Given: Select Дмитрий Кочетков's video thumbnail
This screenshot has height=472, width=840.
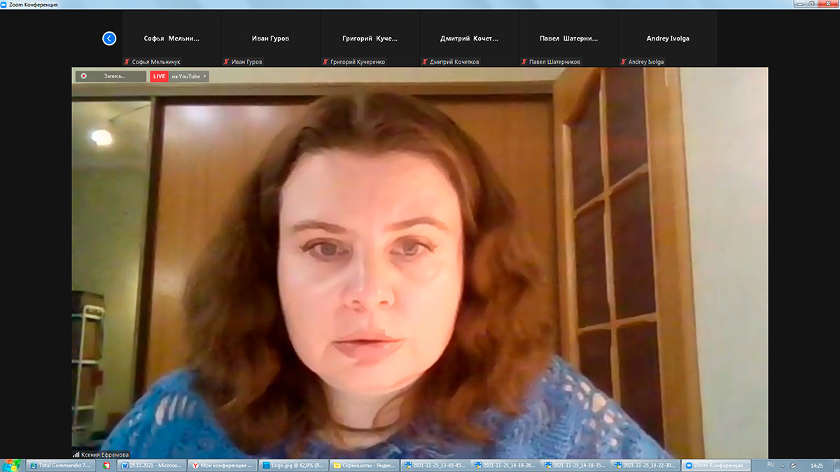Looking at the screenshot, I should 469,38.
